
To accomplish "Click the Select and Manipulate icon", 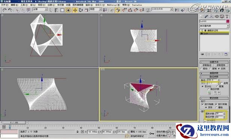I will click(x=112, y=10).
